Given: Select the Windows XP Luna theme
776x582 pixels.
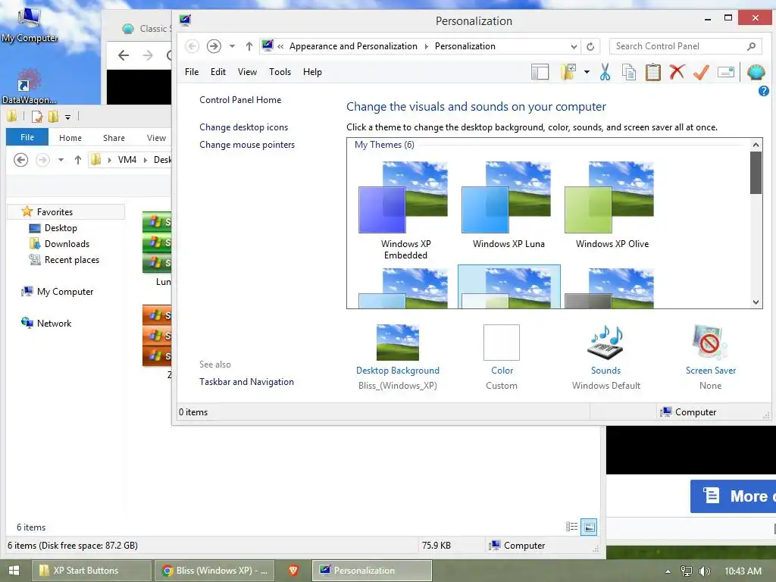Looking at the screenshot, I should [x=508, y=205].
